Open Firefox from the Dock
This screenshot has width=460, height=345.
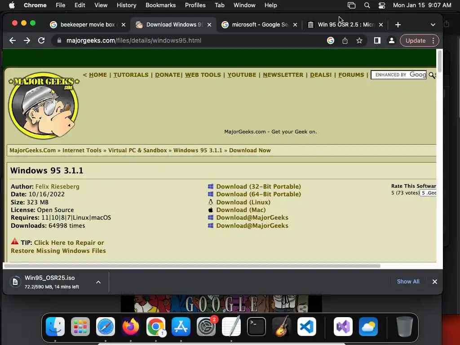click(131, 327)
